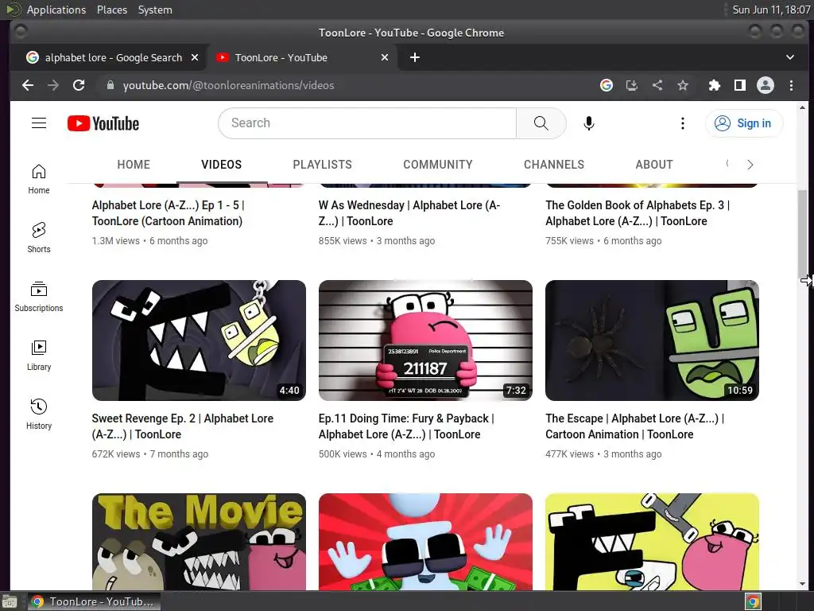Open the red sunglasses character thumbnail
Viewport: 814px width, 611px height.
pos(426,541)
